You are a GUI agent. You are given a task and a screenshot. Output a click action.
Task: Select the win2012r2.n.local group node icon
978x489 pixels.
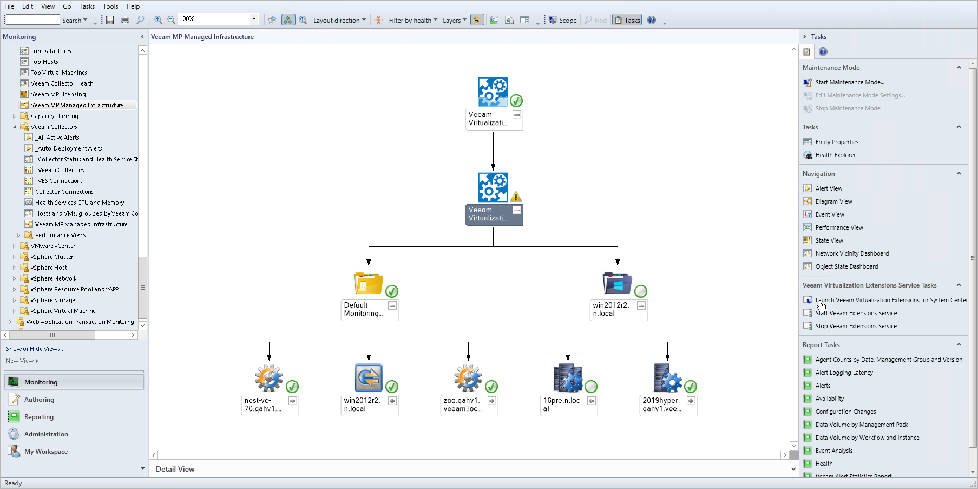click(x=617, y=283)
